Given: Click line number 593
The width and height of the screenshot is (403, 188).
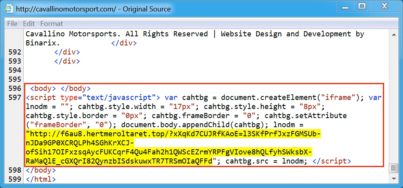Looking at the screenshot, I should click(x=15, y=61).
